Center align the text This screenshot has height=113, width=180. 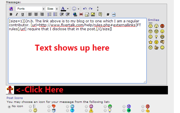[x=36, y=14]
